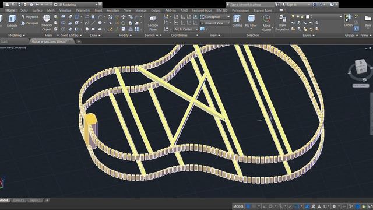Screen dimensions: 373x210
Task: Switch to the Layout2 tab
Action: tap(35, 201)
